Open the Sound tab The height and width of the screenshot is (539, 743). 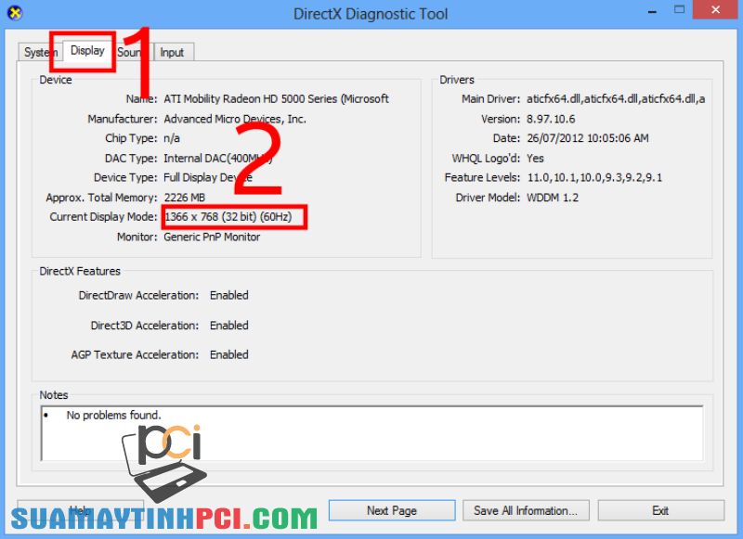[x=132, y=52]
